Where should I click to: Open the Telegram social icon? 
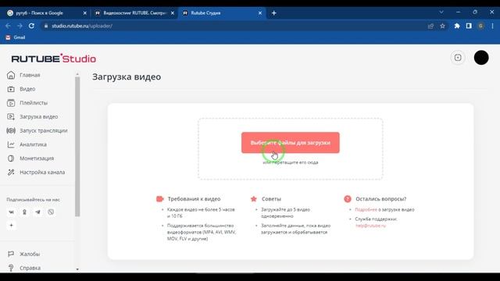tap(37, 212)
